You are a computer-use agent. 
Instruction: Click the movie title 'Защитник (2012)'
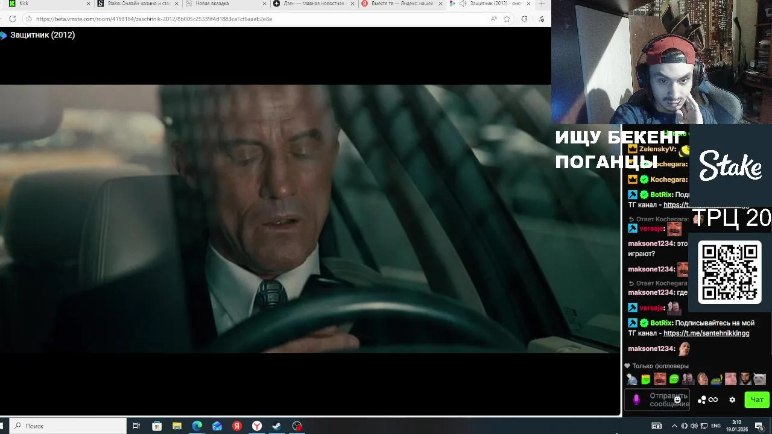pyautogui.click(x=42, y=35)
